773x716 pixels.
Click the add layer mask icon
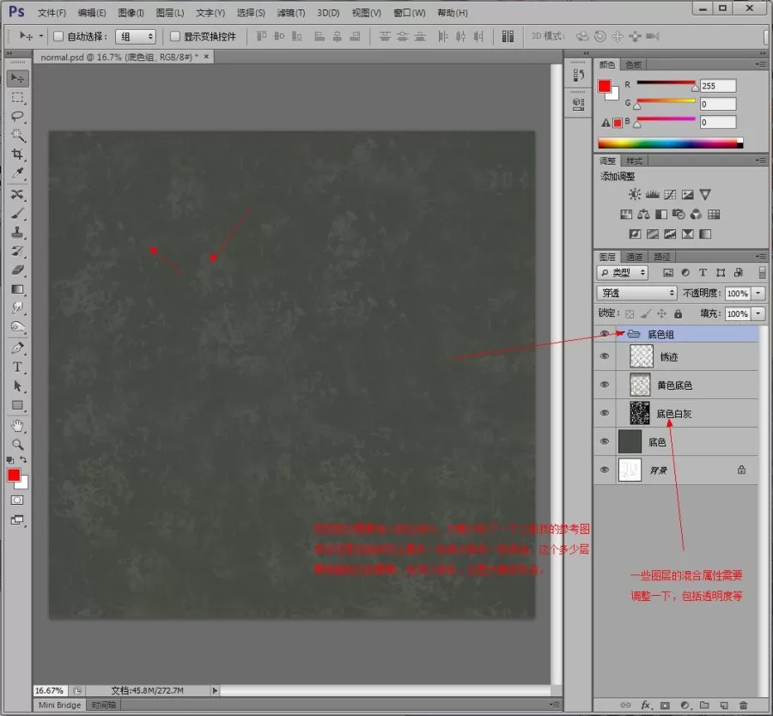tap(665, 705)
